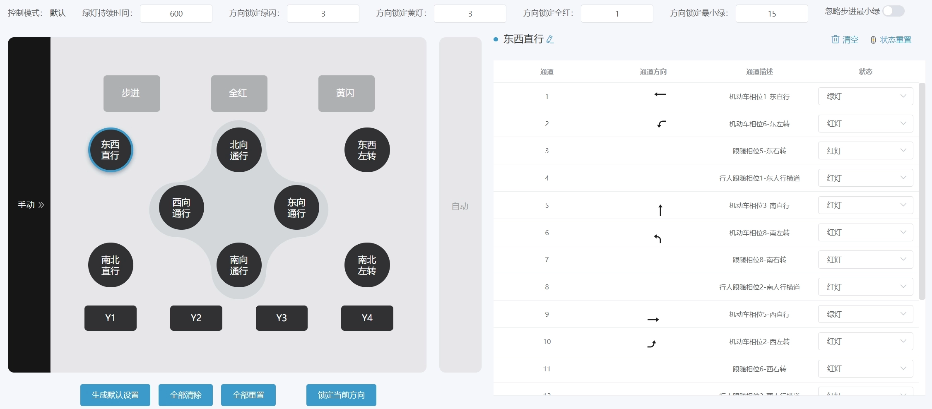Activate the 南向通行 round direction button
The image size is (932, 409).
[239, 265]
